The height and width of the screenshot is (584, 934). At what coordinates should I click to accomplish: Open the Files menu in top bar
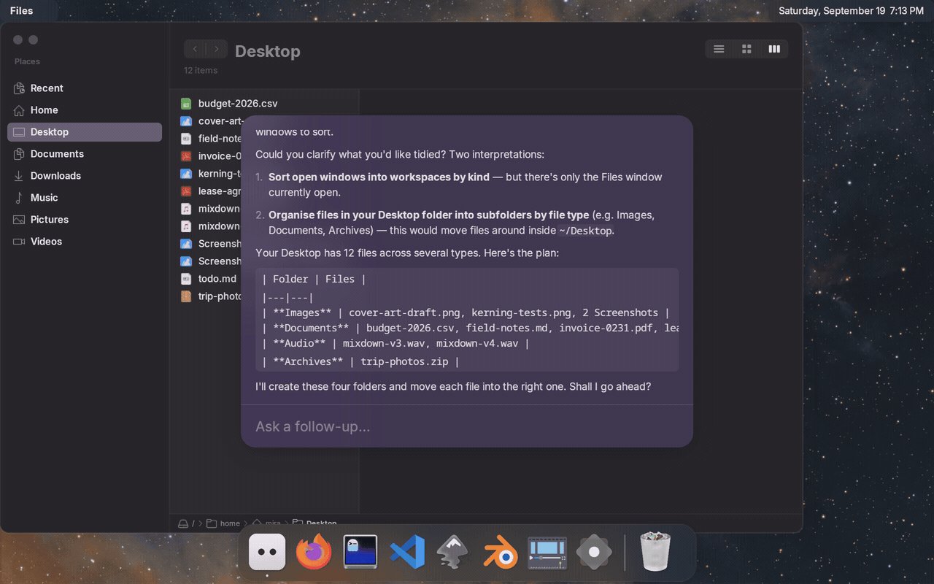[x=21, y=11]
